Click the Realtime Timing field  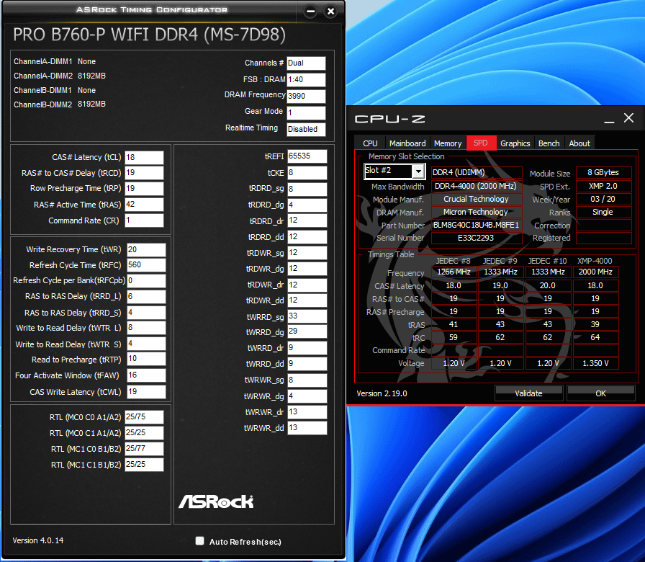tap(306, 129)
